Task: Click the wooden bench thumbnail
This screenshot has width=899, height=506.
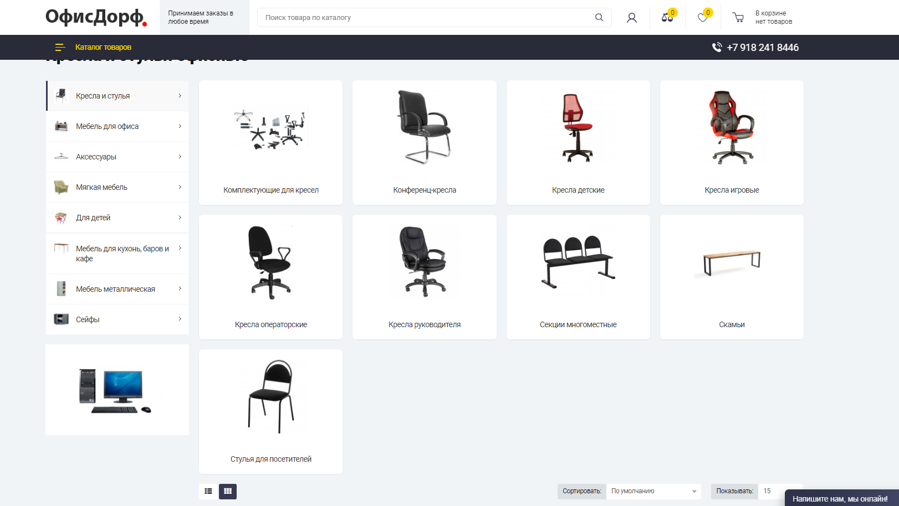Action: [732, 262]
